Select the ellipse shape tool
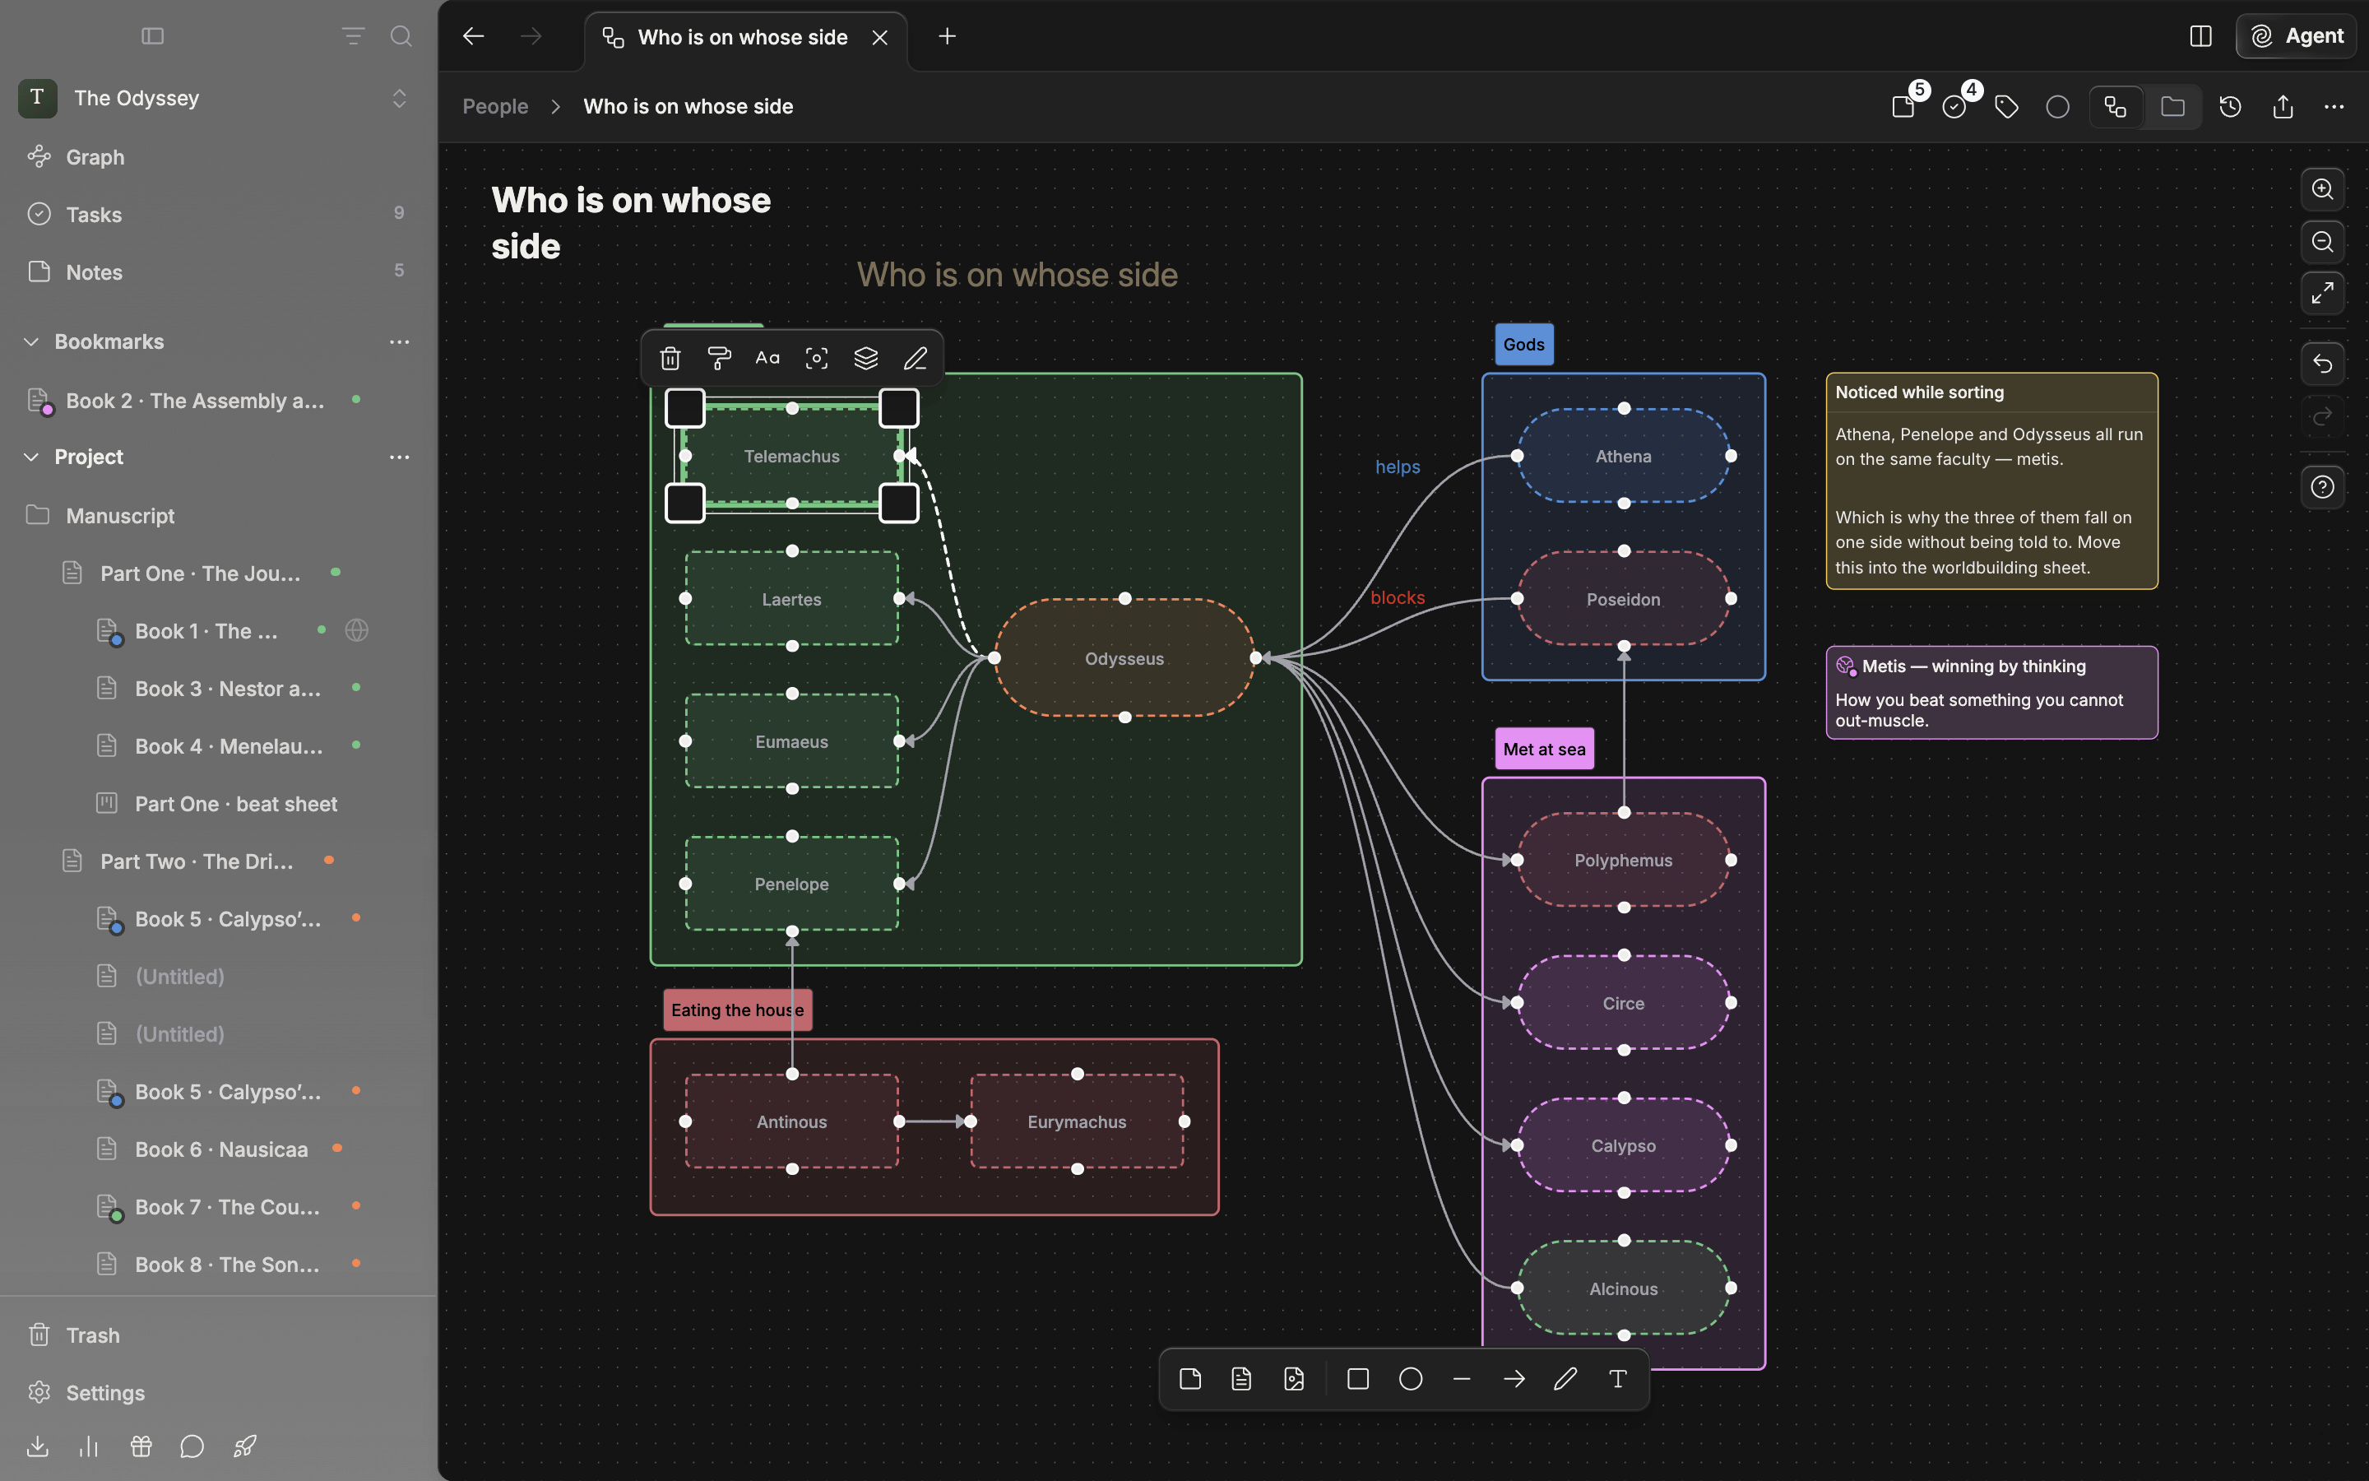 point(1410,1379)
